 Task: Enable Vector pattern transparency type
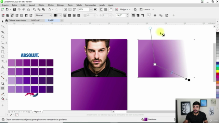tap(17, 15)
